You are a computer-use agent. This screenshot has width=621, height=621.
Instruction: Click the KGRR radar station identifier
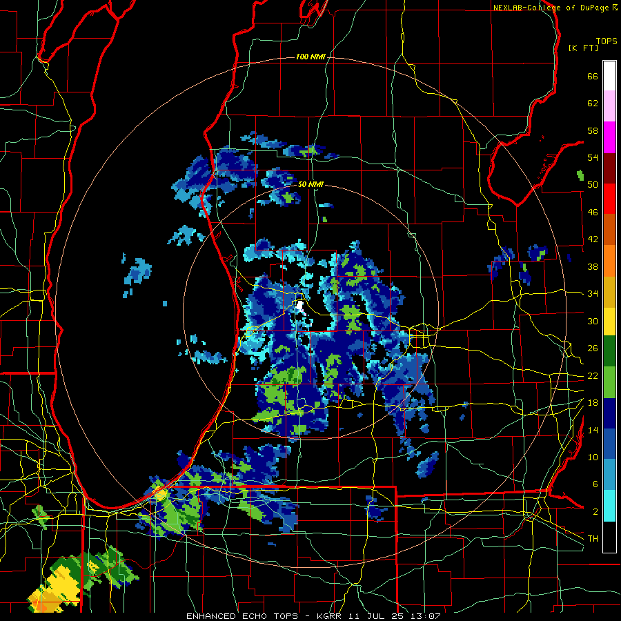[x=331, y=616]
